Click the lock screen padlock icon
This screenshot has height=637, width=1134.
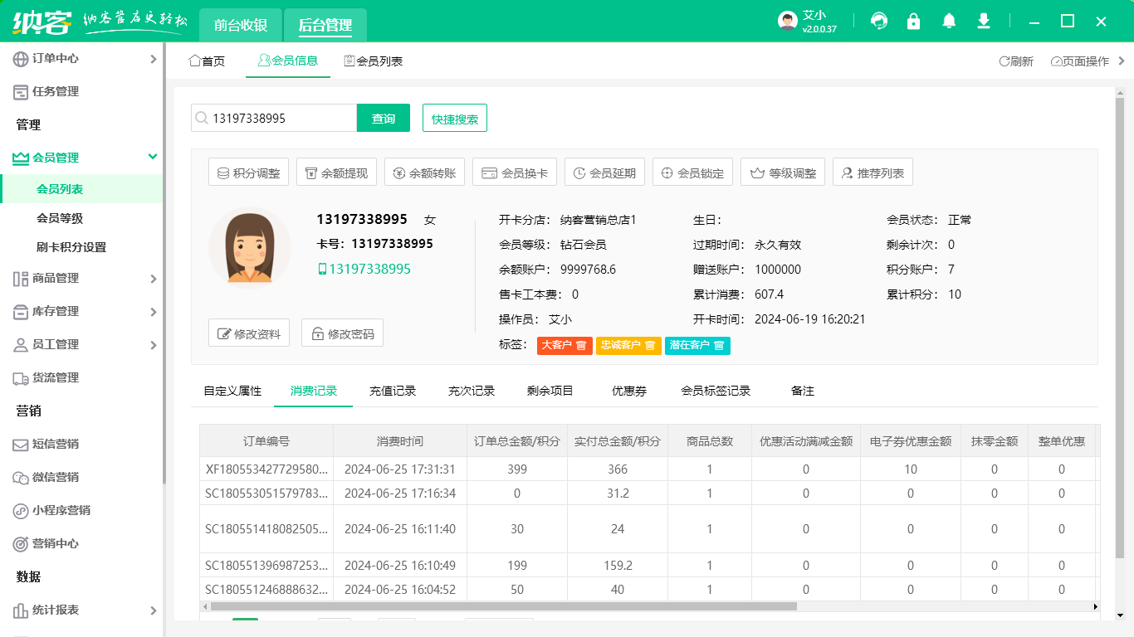coord(914,22)
